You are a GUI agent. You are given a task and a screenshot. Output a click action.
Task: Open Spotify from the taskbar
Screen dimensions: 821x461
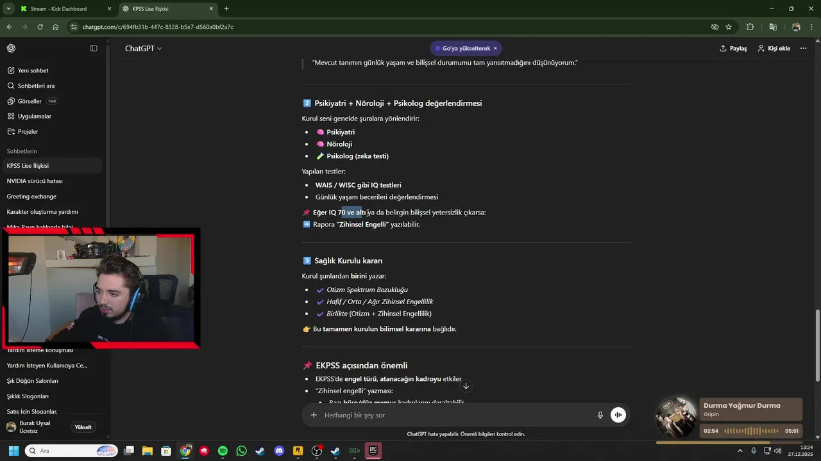pyautogui.click(x=223, y=451)
